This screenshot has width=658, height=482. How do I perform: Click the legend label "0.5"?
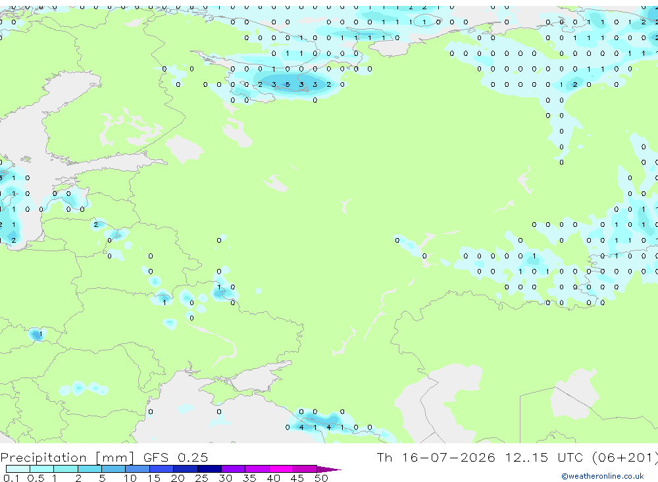pyautogui.click(x=36, y=478)
